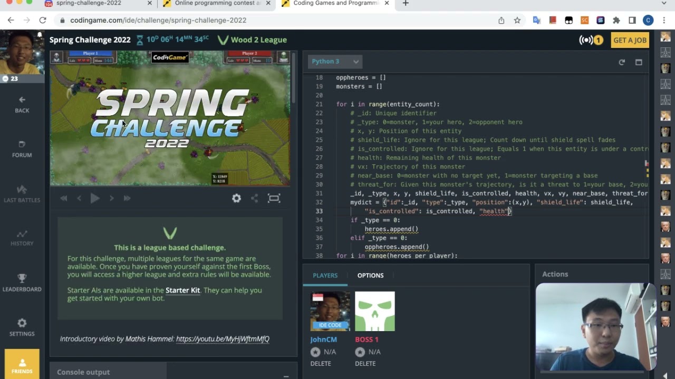Share the replay
Viewport: 675px width, 379px height.
pos(255,198)
